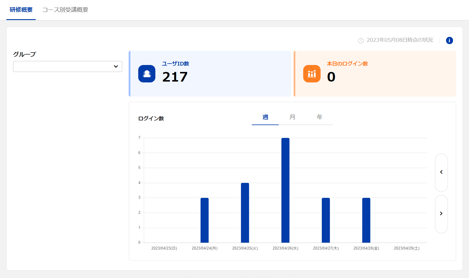Go to next week with right arrow

(441, 214)
